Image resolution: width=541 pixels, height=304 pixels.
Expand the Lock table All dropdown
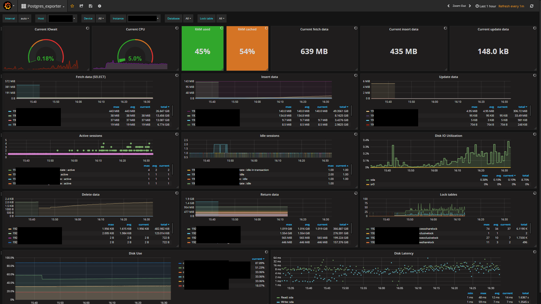coord(221,19)
